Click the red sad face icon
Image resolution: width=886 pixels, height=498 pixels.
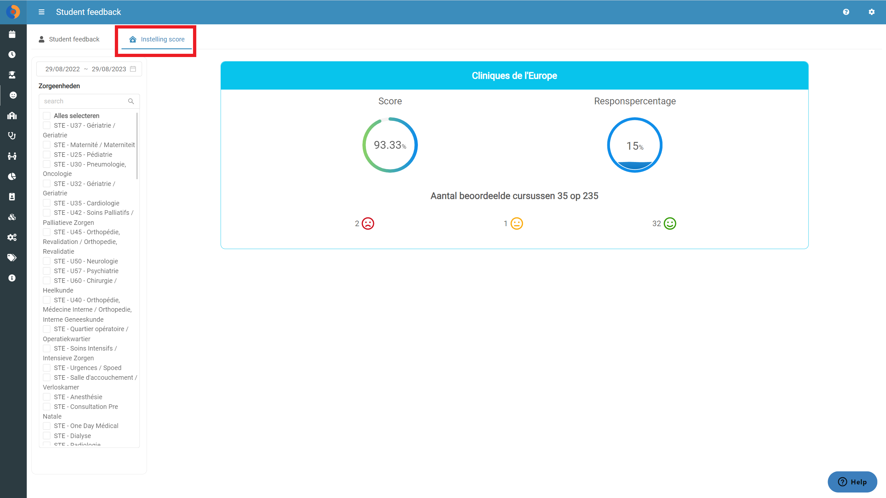coord(368,224)
